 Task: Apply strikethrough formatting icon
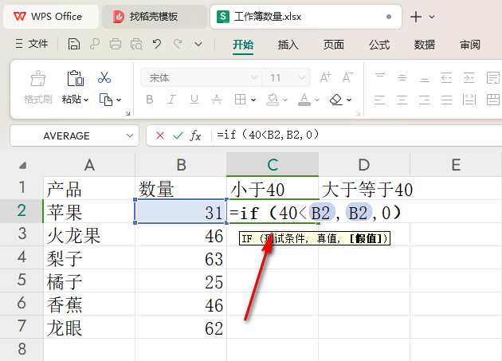coord(217,100)
